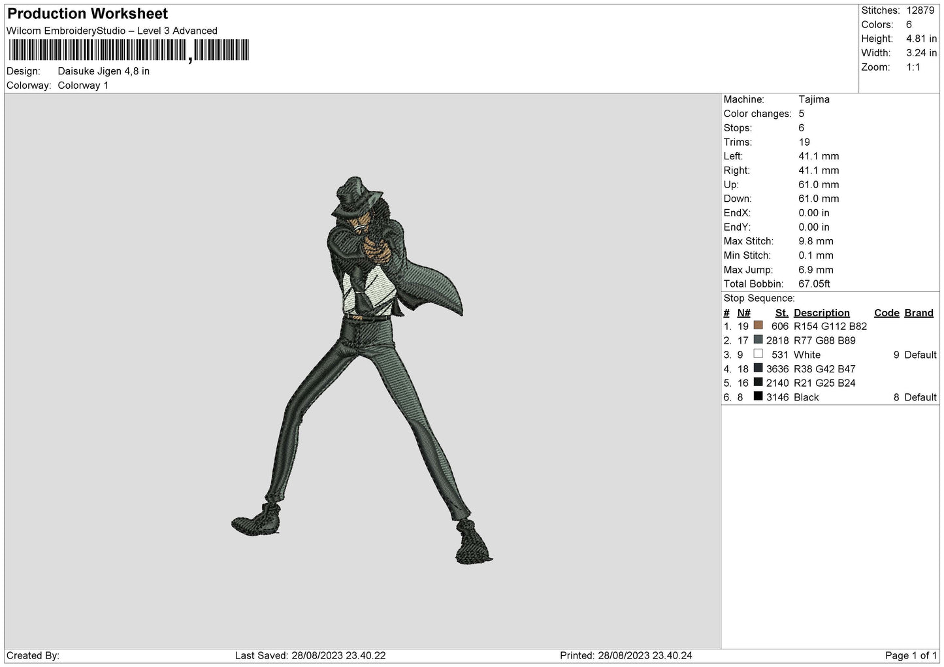Screen dimensions: 944x667
Task: Click the dark swatch for R38 G42 B47
Action: point(758,368)
